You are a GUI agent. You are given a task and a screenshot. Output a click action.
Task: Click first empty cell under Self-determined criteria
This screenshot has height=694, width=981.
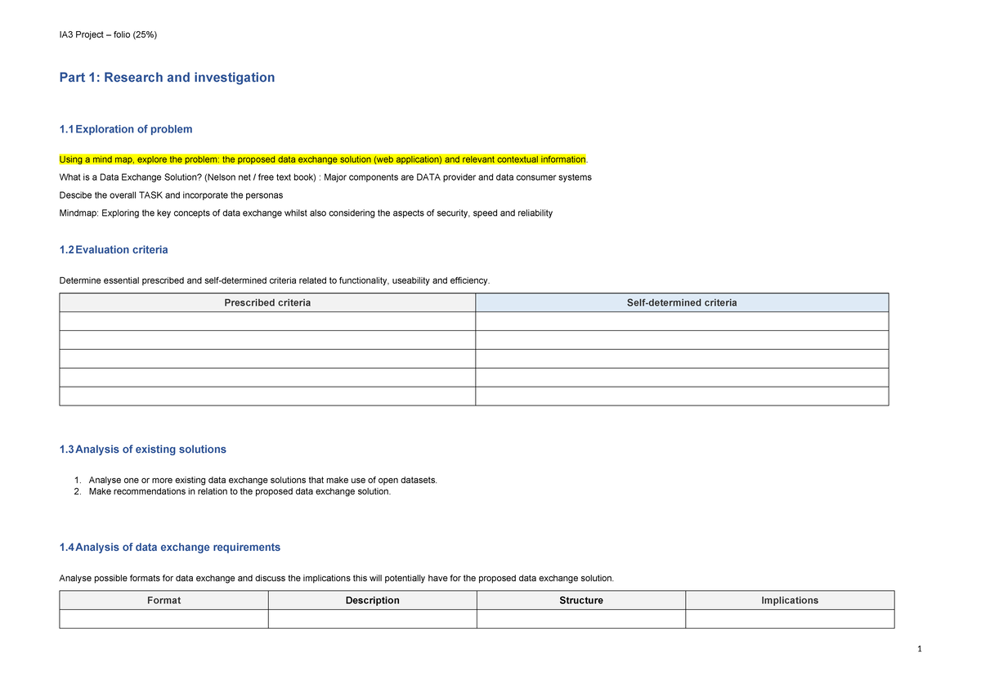tap(681, 321)
